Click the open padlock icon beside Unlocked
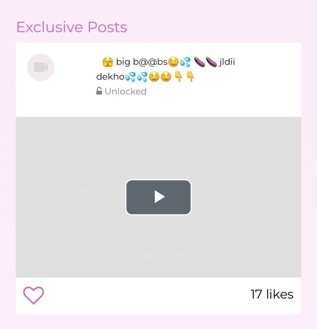317x329 pixels. (99, 91)
